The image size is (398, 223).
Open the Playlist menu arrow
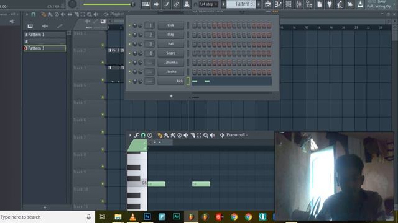[x=27, y=14]
